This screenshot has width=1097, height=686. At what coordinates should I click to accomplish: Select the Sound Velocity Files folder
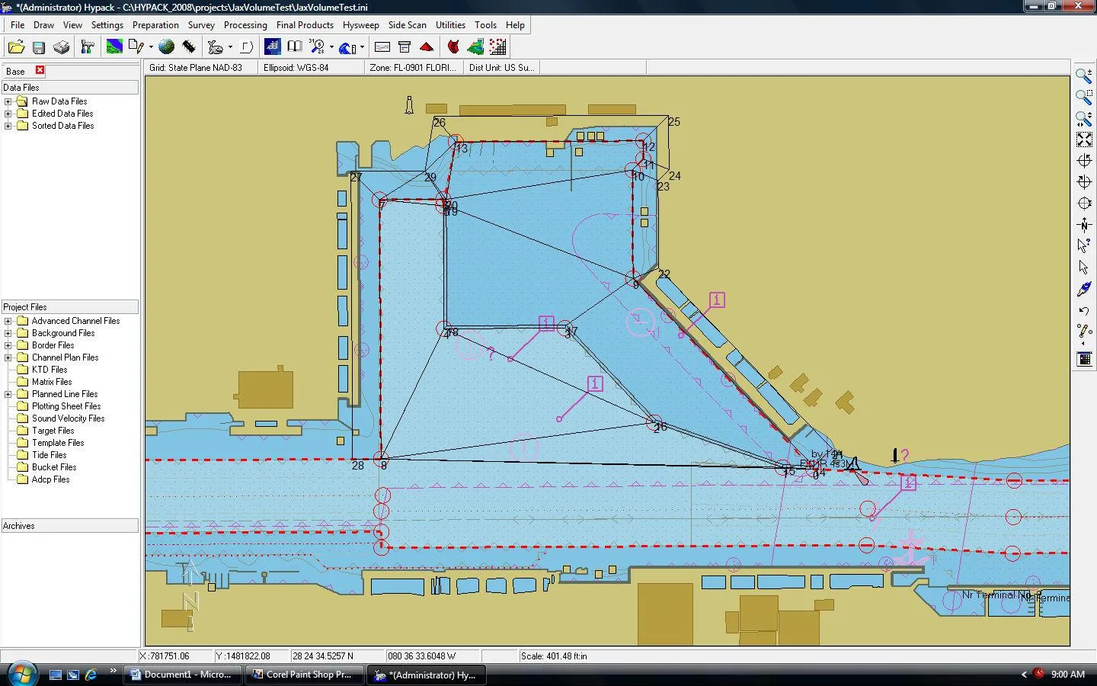point(68,418)
